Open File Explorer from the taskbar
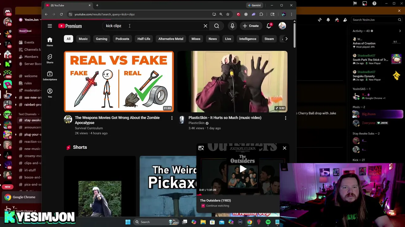 point(203,222)
